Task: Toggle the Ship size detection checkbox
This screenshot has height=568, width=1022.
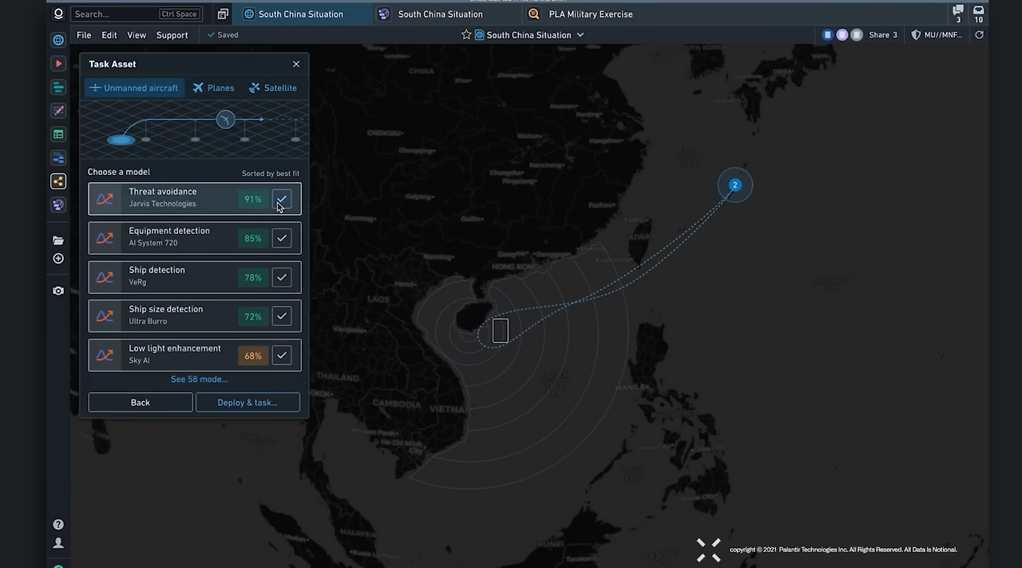Action: [282, 316]
